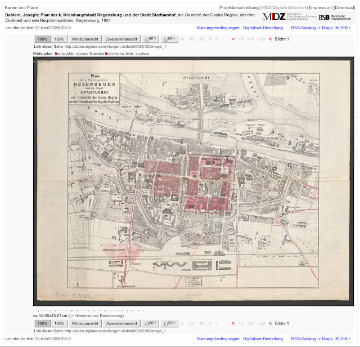Image resolution: width=360 pixels, height=347 pixels.
Task: Skip forward +50 pages, top toolbar
Action: pos(261,39)
